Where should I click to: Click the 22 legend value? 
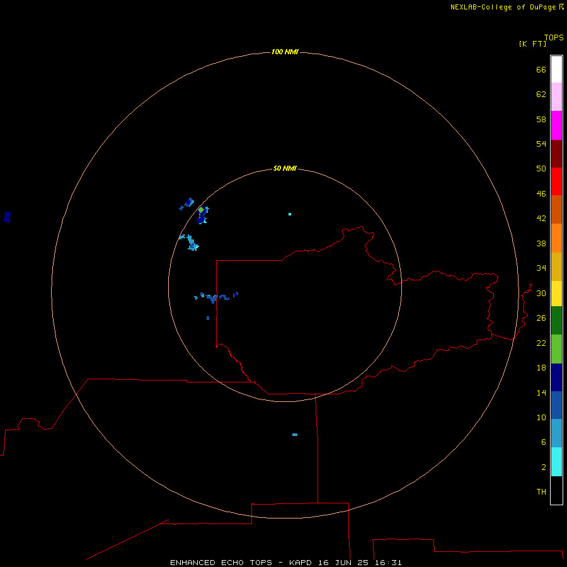541,343
